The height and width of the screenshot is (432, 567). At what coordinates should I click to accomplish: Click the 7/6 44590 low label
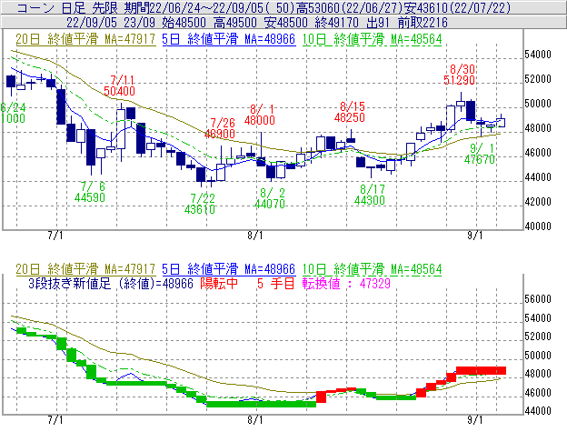pos(90,192)
